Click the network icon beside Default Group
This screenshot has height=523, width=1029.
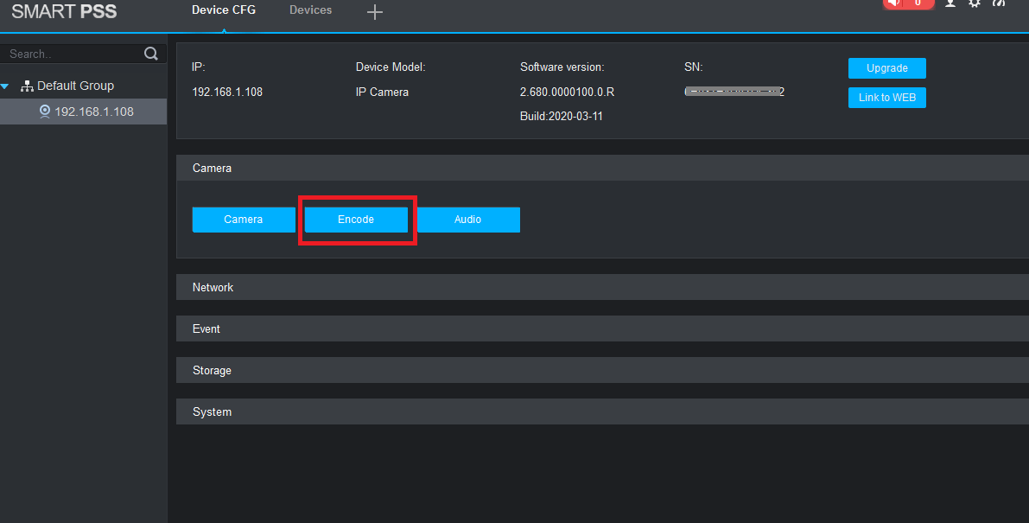27,86
